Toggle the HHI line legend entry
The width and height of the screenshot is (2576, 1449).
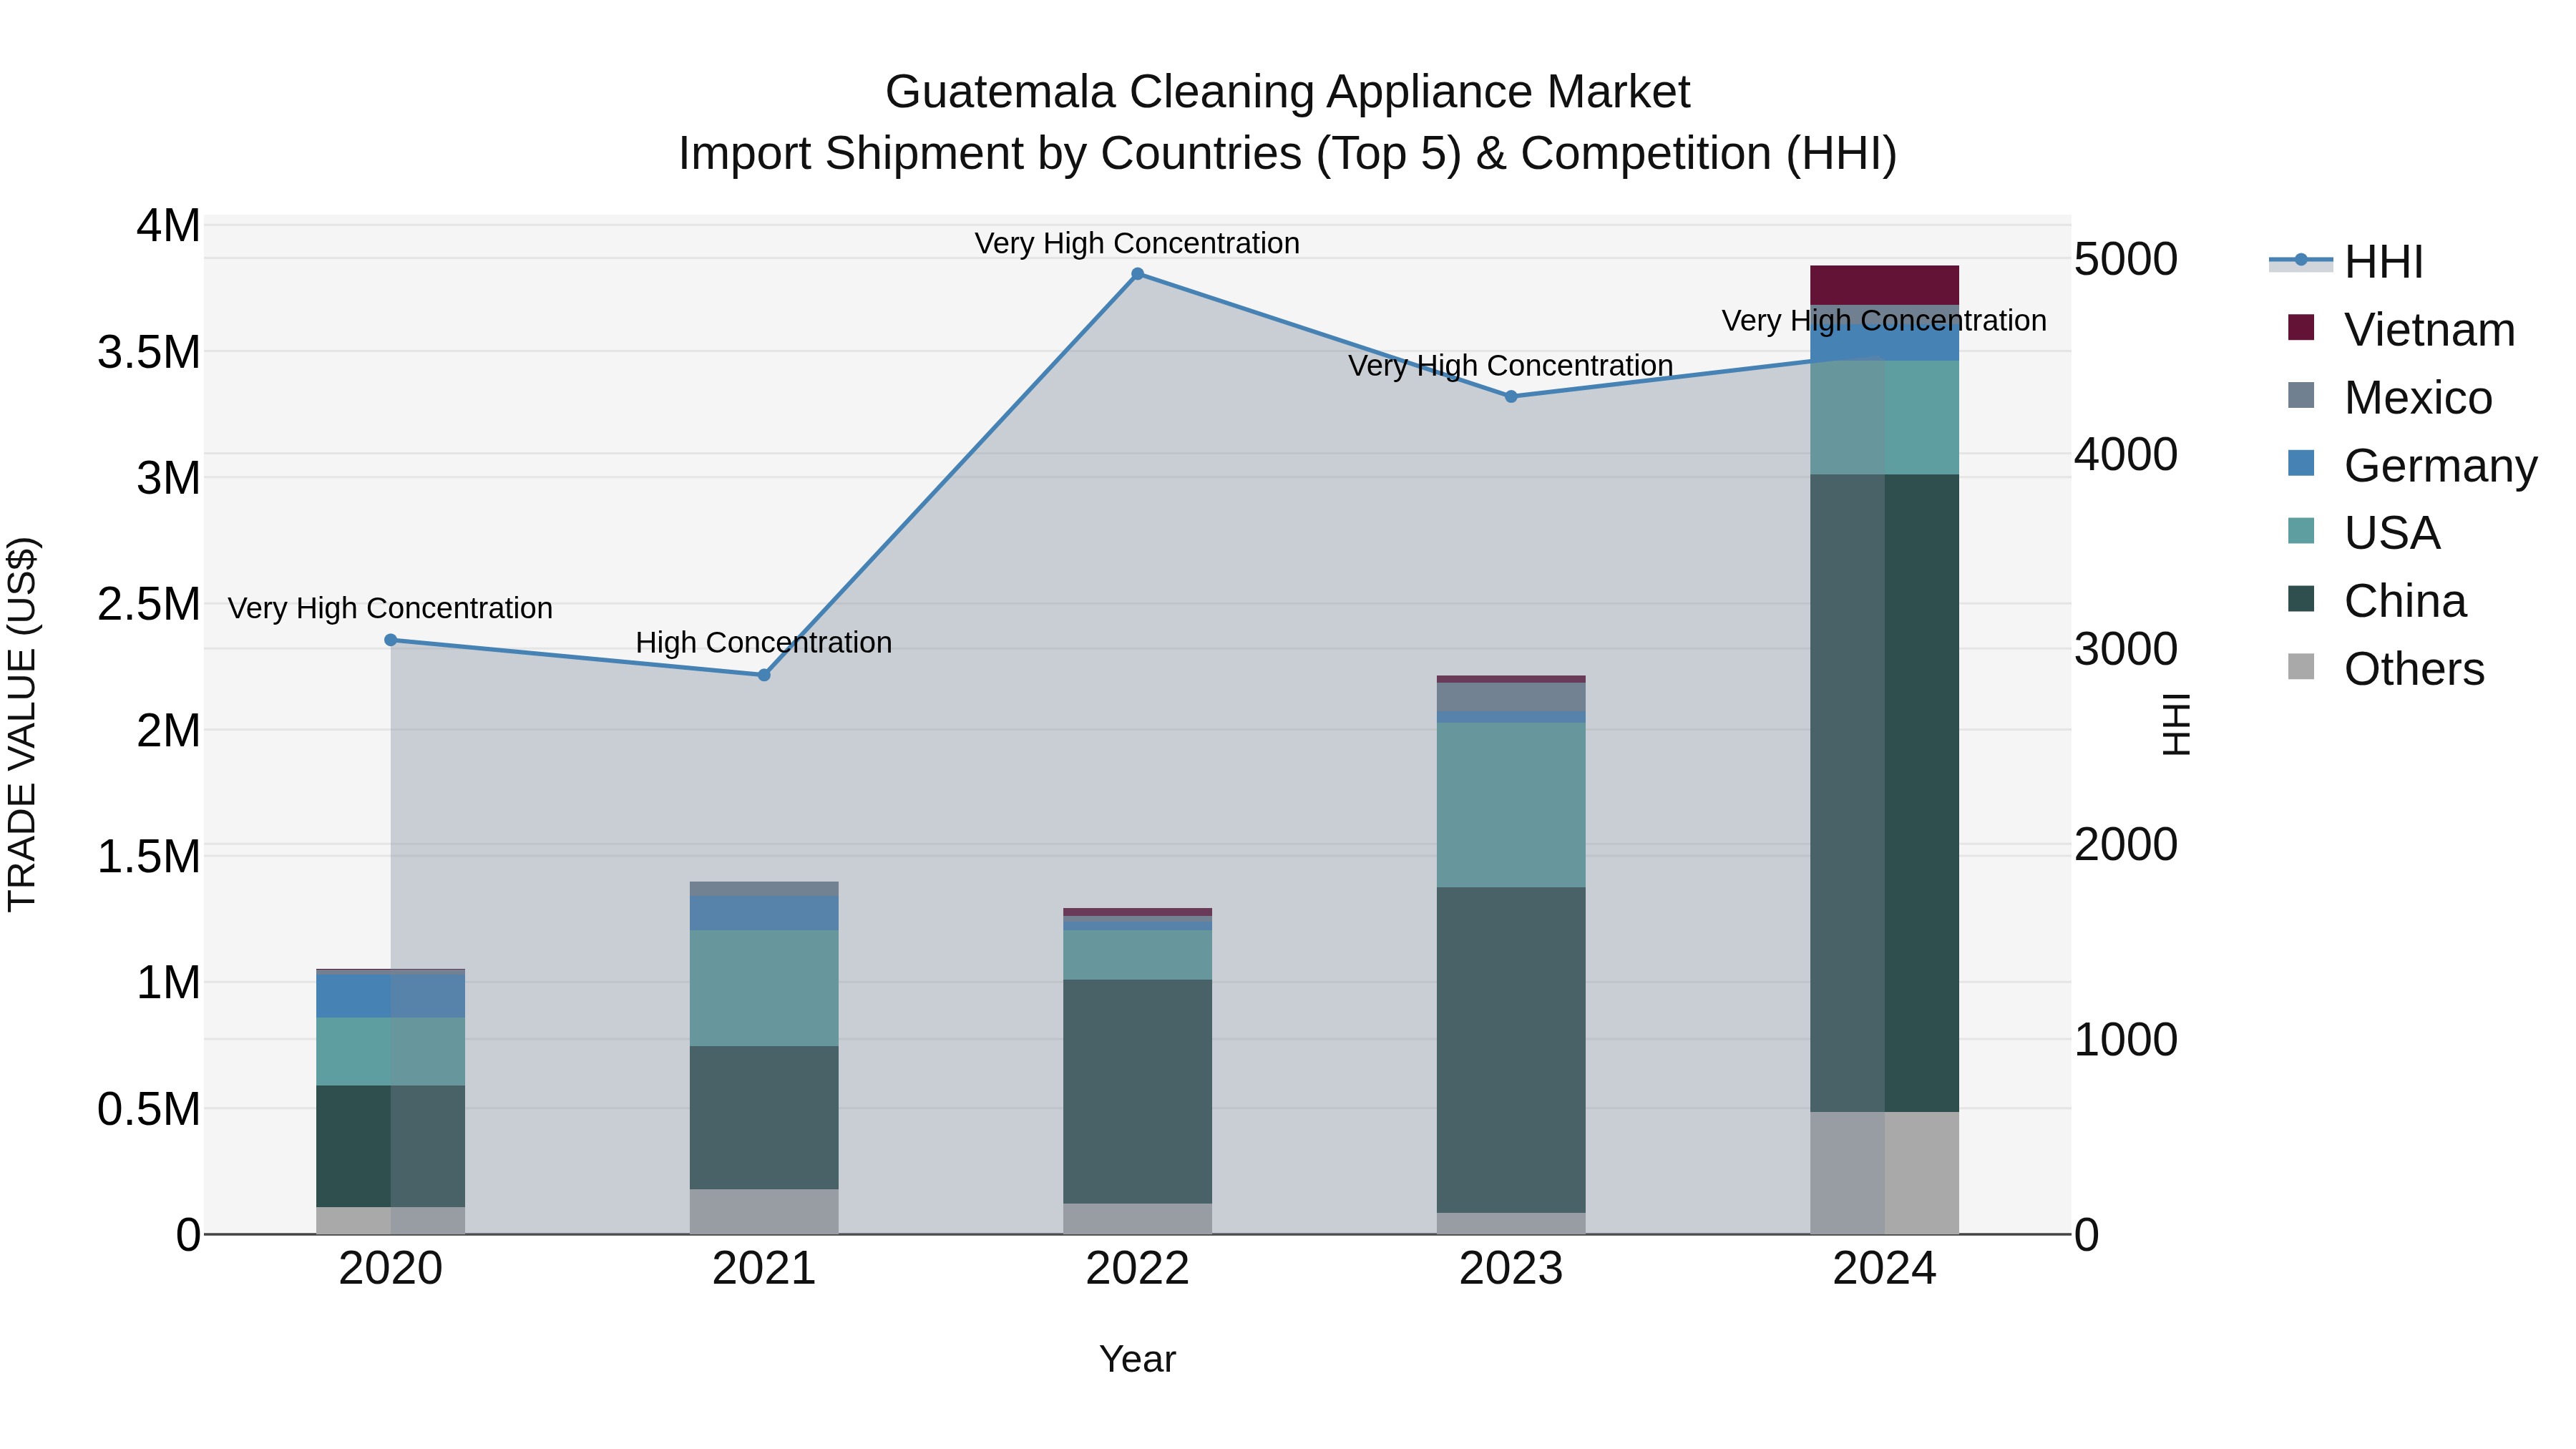(2346, 262)
